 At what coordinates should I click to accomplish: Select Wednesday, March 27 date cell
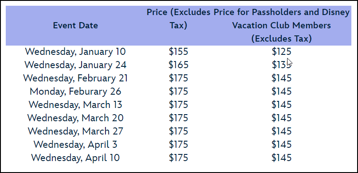click(x=75, y=131)
